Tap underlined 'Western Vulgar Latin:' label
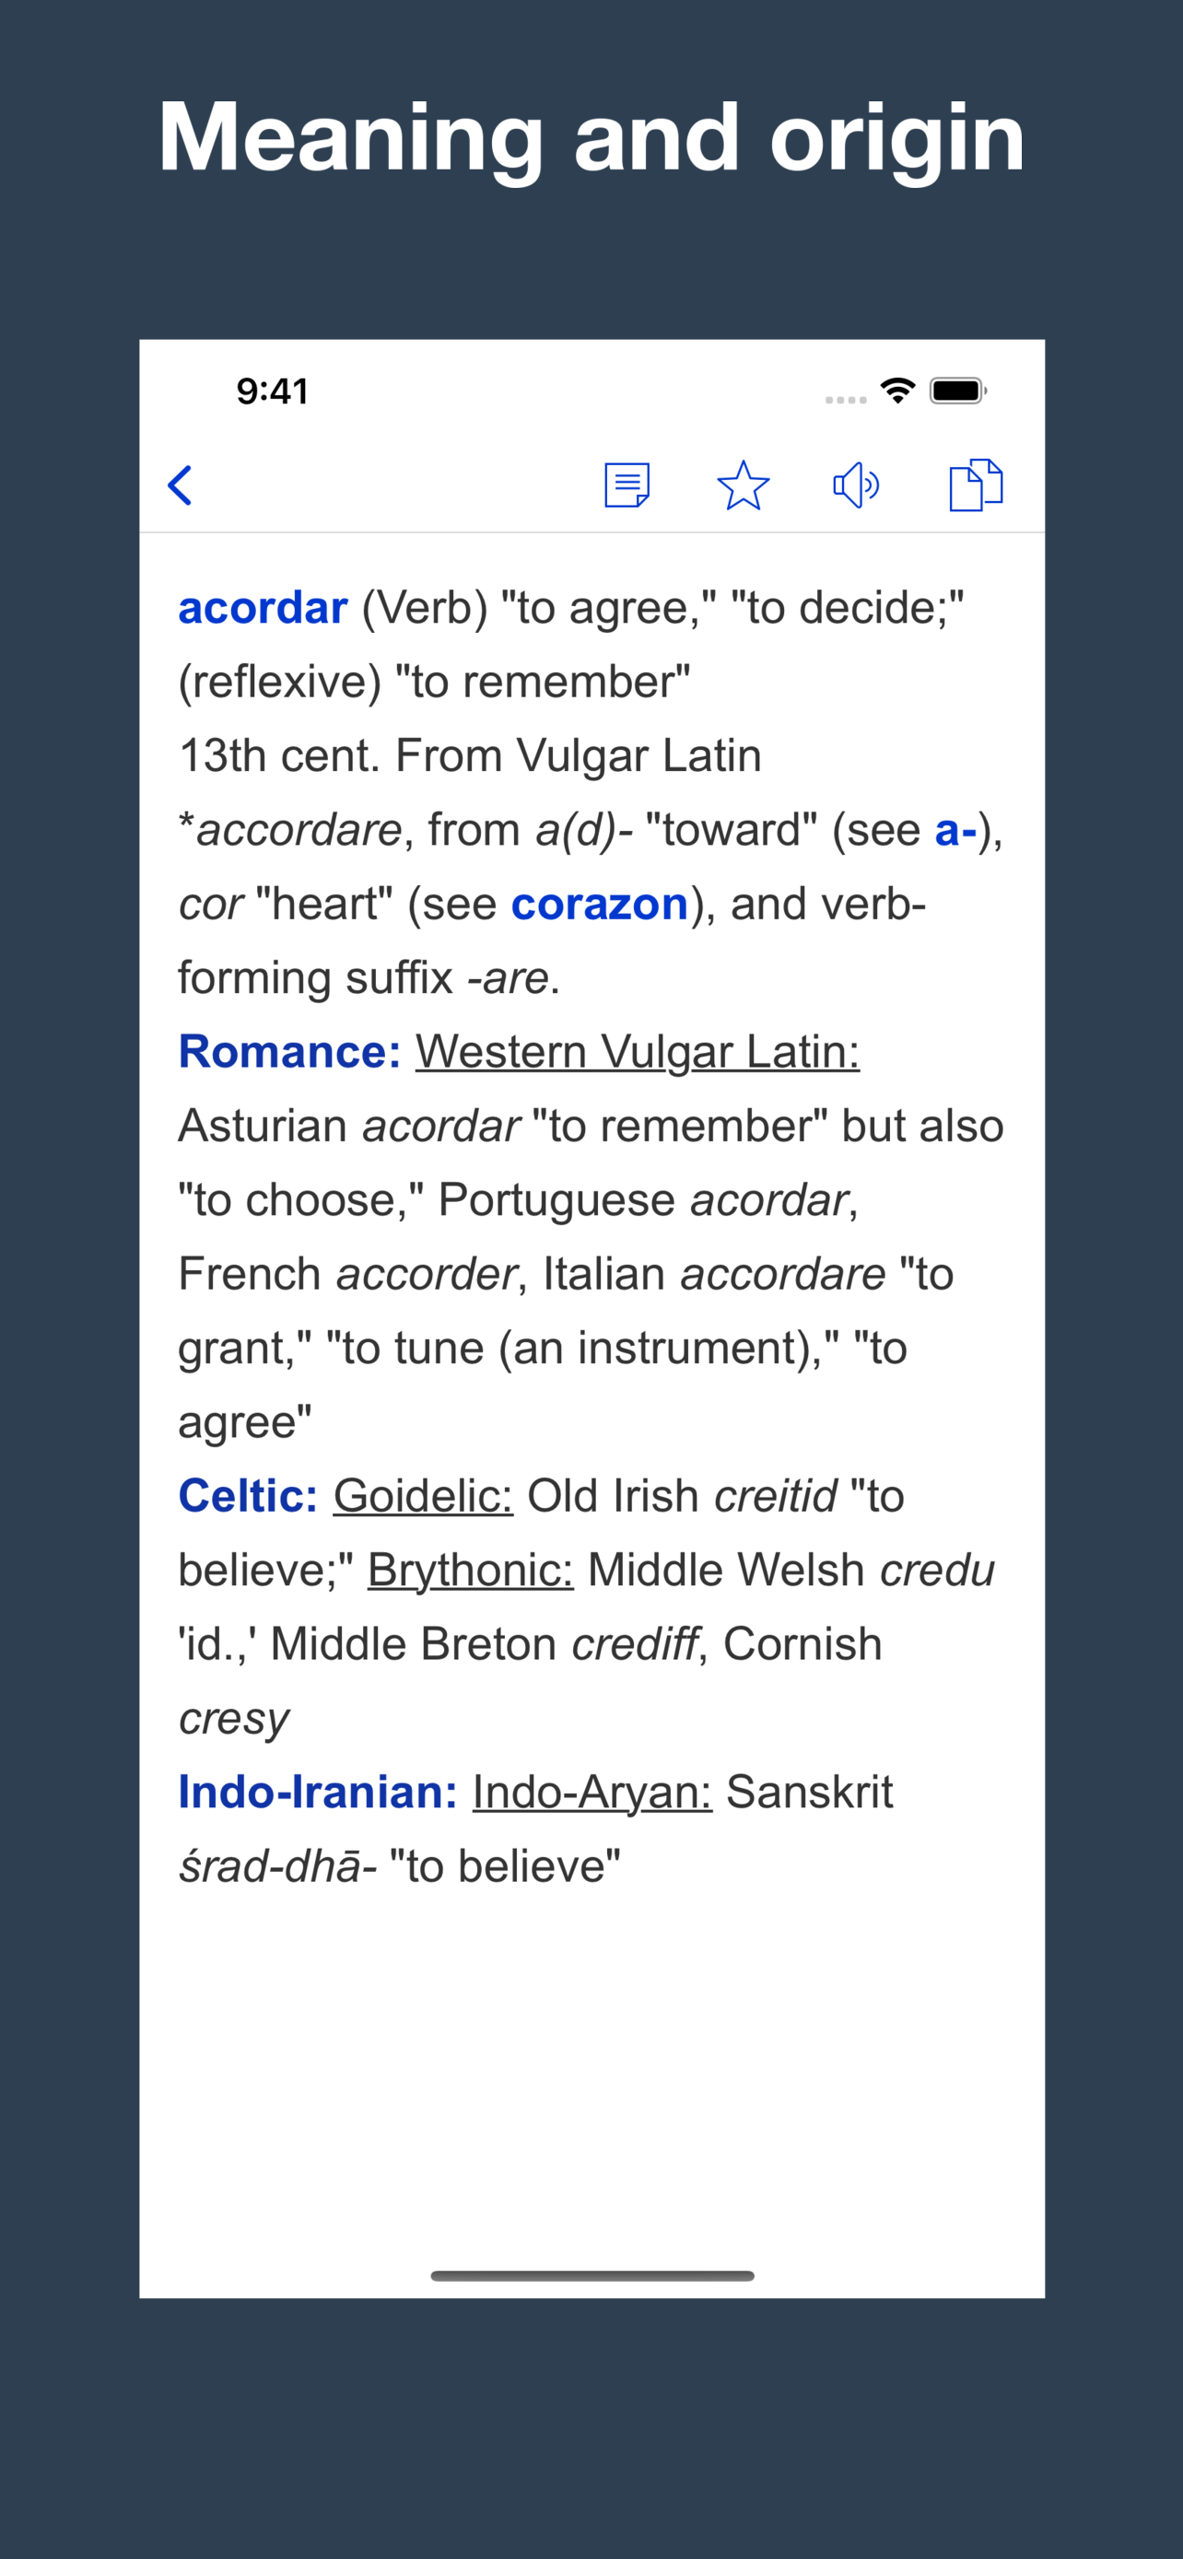Image resolution: width=1183 pixels, height=2559 pixels. coord(637,1052)
